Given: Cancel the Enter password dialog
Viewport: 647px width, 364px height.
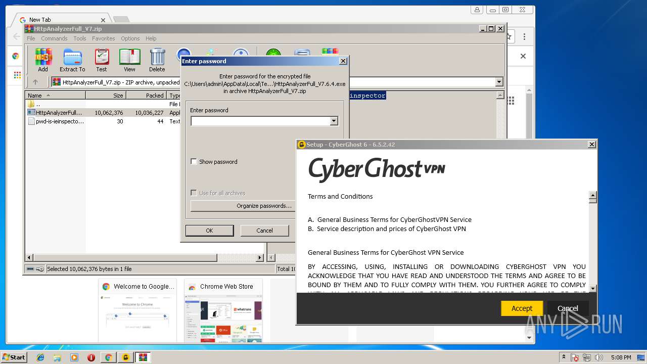Looking at the screenshot, I should [x=264, y=231].
